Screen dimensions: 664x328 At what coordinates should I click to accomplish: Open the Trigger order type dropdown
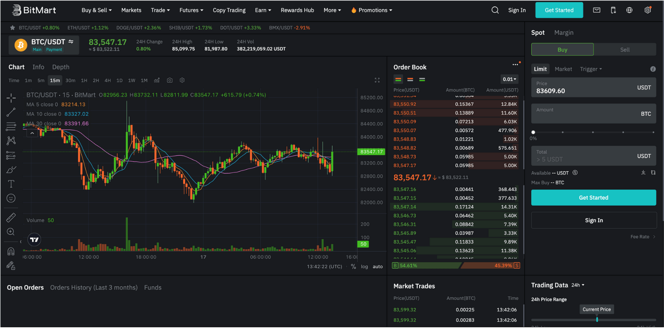point(591,69)
